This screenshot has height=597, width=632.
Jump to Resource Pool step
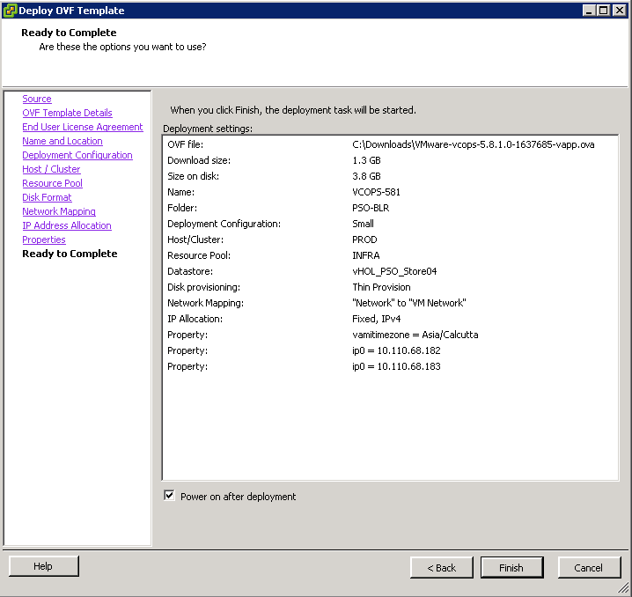tap(52, 183)
